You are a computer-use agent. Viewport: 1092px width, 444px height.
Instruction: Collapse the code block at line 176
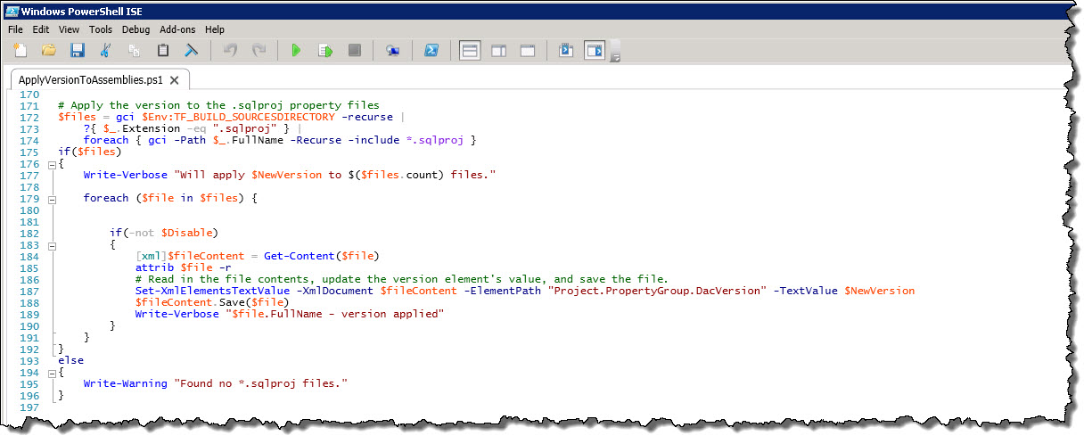click(x=51, y=164)
